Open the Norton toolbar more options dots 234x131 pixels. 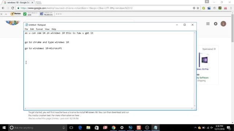point(58,14)
